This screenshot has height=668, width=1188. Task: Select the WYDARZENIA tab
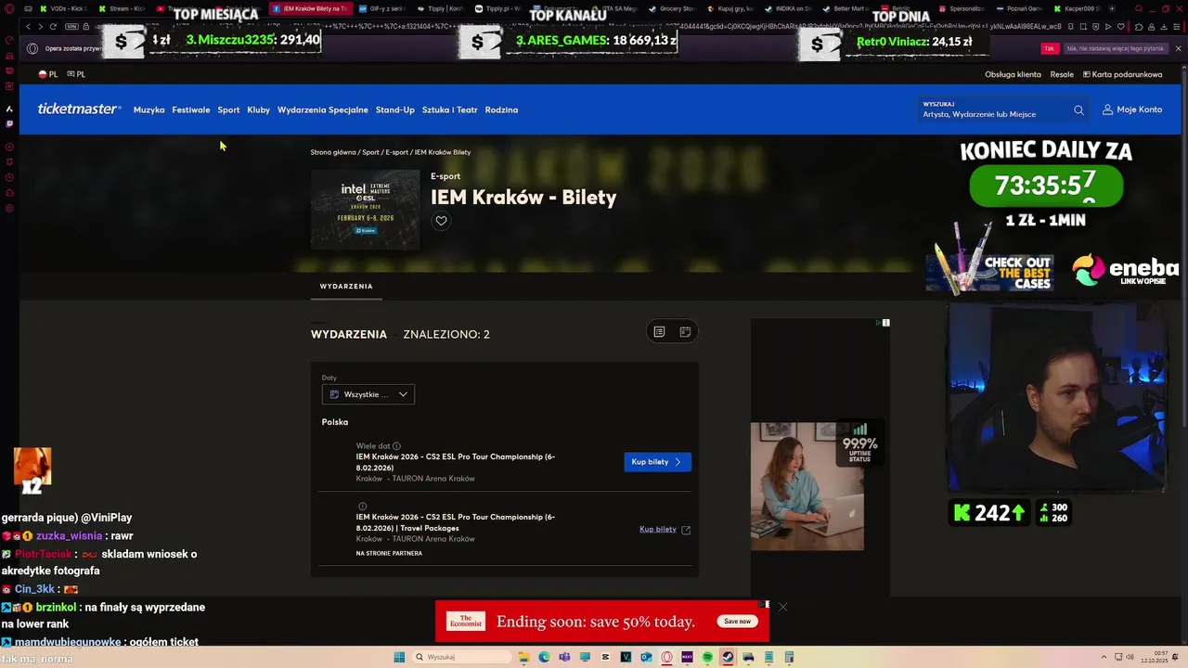click(x=346, y=287)
